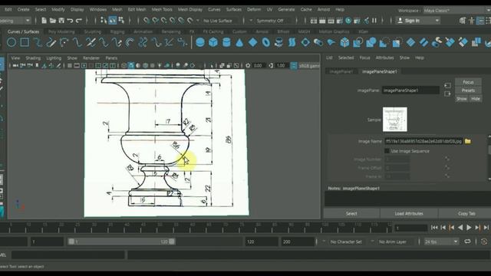This screenshot has width=491, height=276.
Task: Click the Undo arrow icon
Action: tap(70, 21)
